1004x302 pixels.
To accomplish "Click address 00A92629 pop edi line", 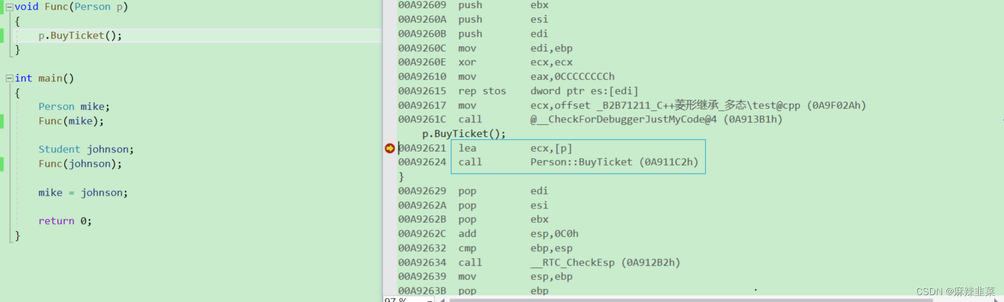I will (x=473, y=191).
